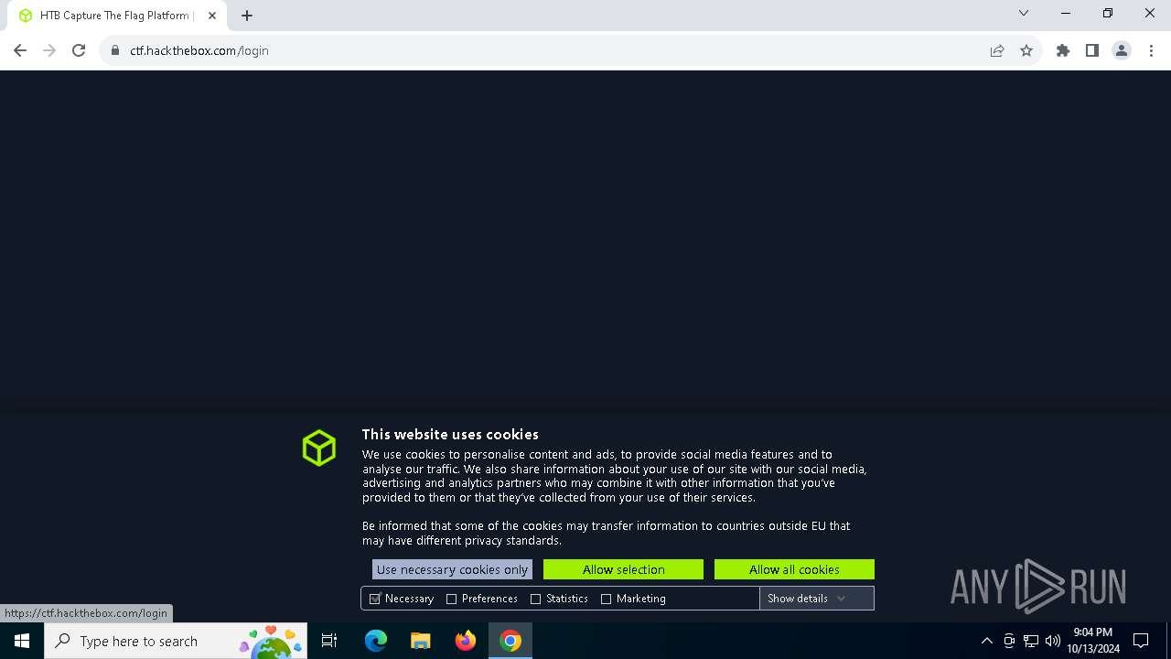Click the lock site-info icon

point(115,51)
